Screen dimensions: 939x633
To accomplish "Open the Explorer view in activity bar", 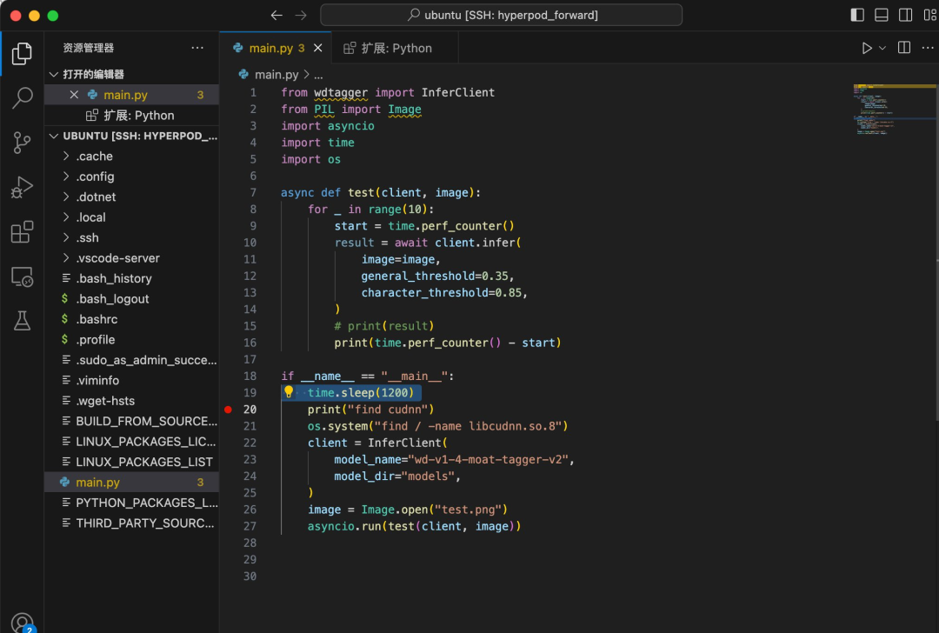I will click(x=22, y=54).
